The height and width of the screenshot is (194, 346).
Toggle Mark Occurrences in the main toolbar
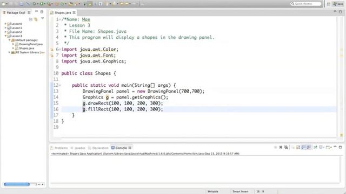(x=90, y=4)
